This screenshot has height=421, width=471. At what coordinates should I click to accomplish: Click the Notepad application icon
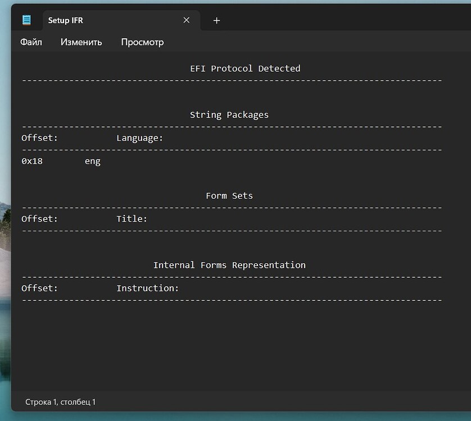26,20
